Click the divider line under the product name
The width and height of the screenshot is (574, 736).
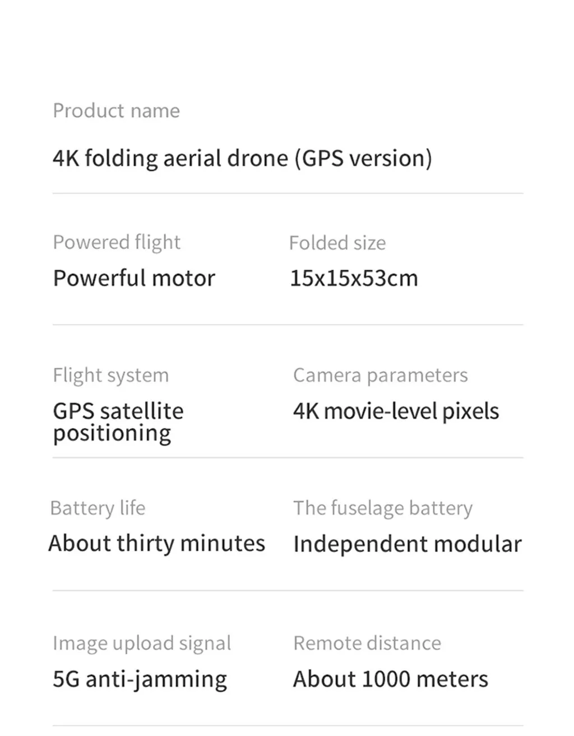[x=288, y=193]
